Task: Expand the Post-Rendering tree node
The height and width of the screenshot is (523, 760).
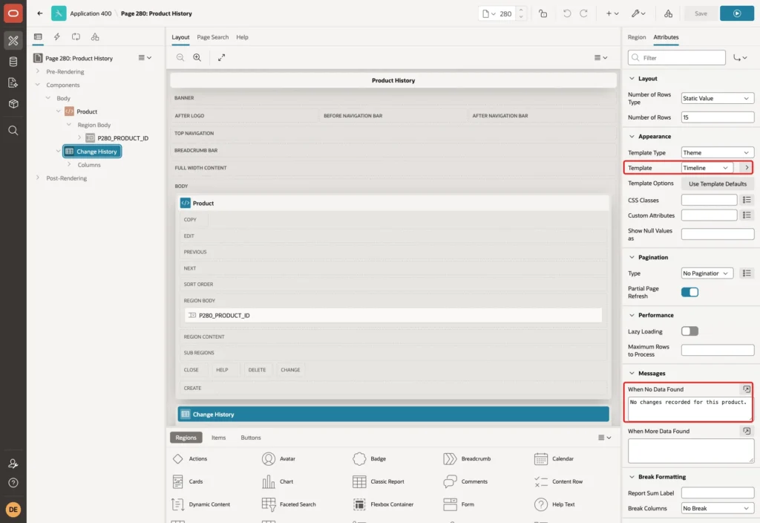Action: [x=38, y=178]
